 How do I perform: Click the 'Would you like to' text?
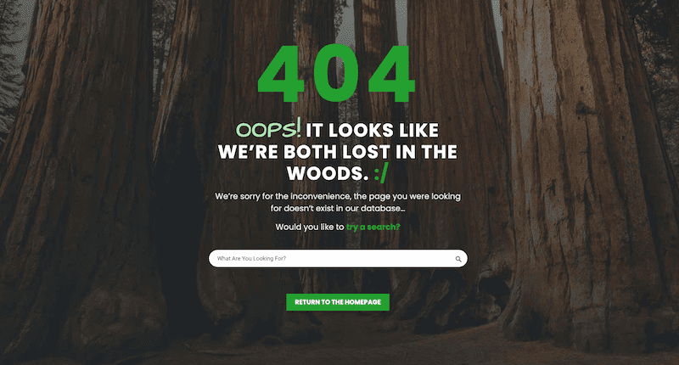(310, 227)
